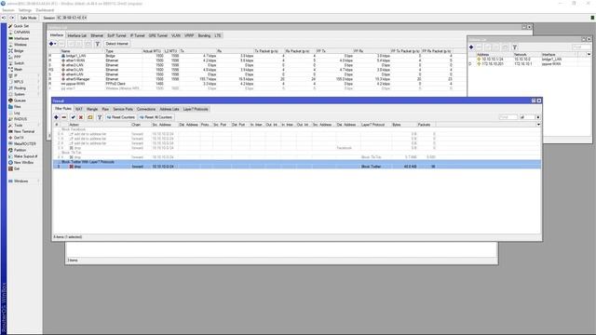Add comment to firewall rule (yellow icon)
The width and height of the screenshot is (596, 335).
click(x=90, y=117)
